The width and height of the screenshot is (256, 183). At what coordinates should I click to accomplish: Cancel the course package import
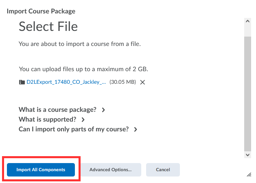[x=163, y=170]
